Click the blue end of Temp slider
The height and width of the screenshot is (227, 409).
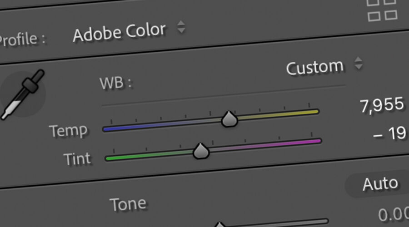point(108,129)
